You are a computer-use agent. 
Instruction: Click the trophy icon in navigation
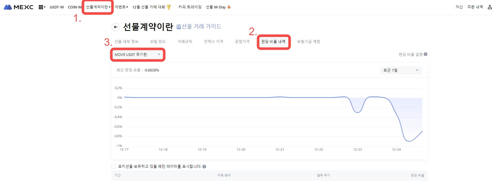click(x=169, y=7)
